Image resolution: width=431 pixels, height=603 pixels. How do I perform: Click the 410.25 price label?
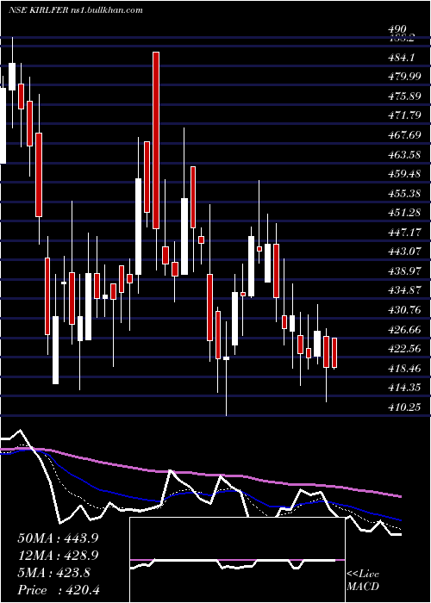point(404,407)
